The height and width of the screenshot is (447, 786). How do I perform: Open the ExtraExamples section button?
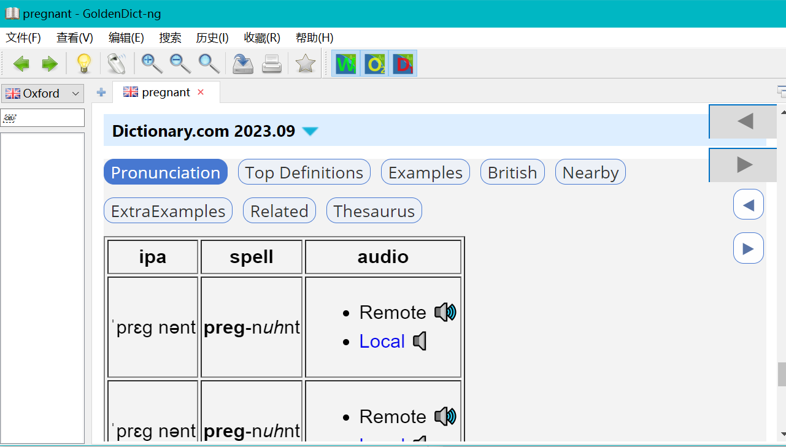[168, 211]
